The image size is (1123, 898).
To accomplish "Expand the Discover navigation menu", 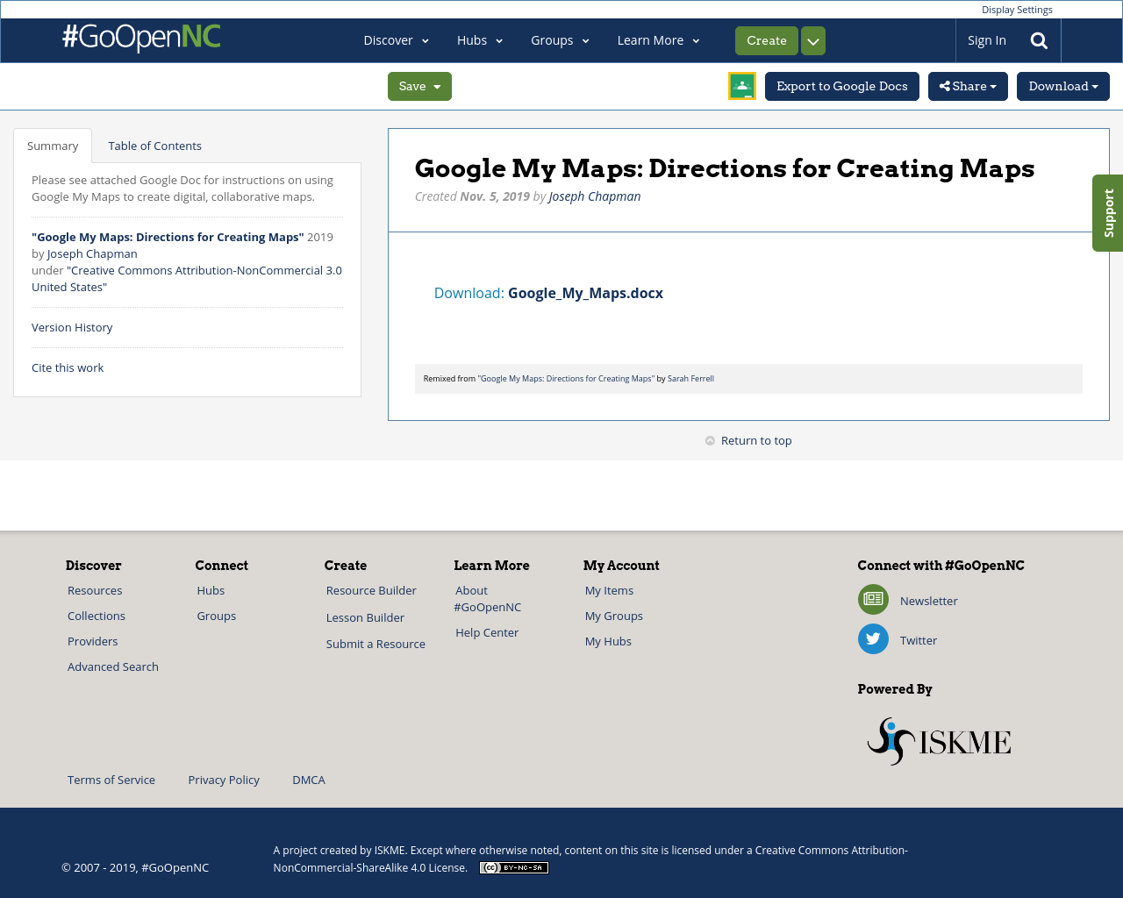I will click(397, 40).
